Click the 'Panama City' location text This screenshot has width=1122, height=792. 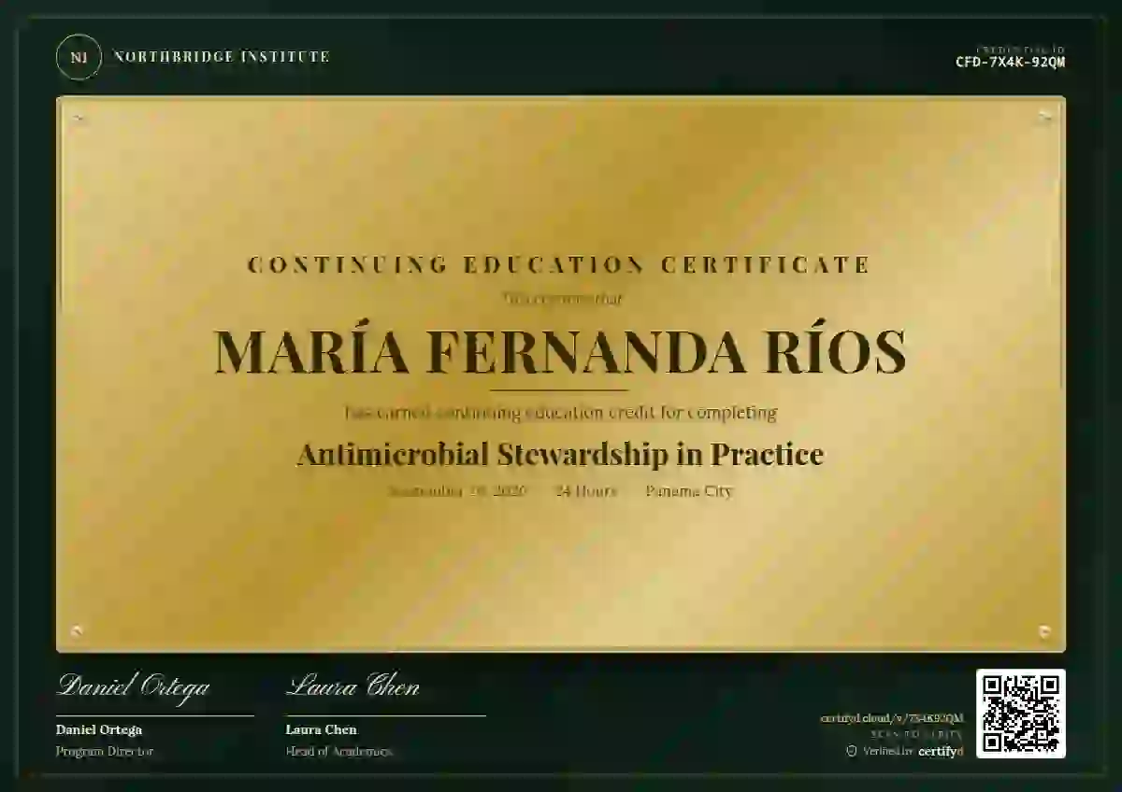coord(689,491)
